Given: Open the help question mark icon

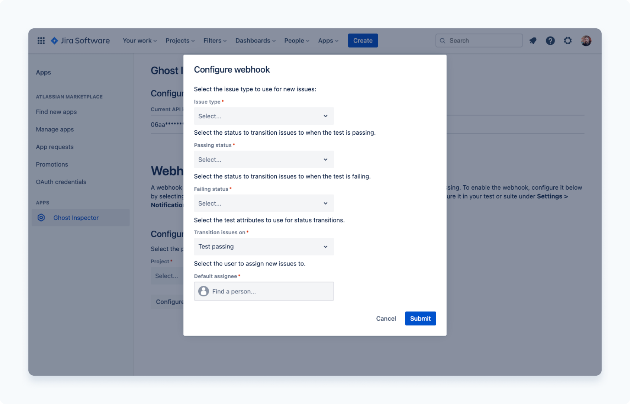Looking at the screenshot, I should [x=550, y=40].
